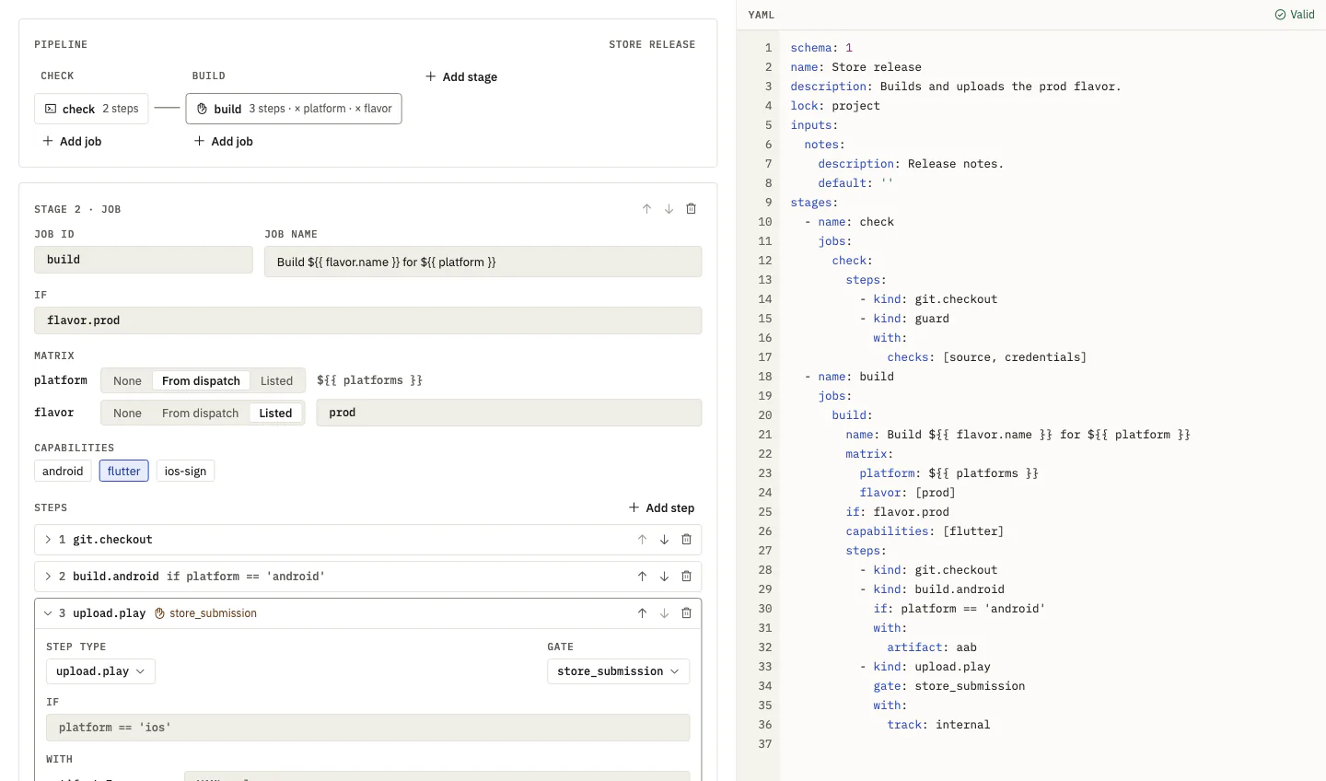This screenshot has height=781, width=1326.
Task: Move the build job down
Action: pyautogui.click(x=669, y=209)
